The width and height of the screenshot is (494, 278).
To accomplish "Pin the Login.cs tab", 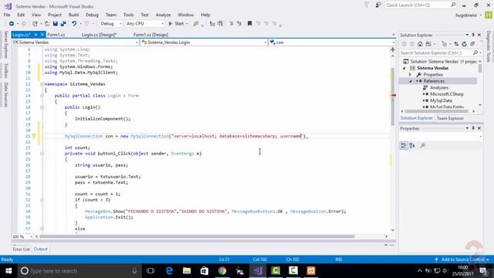I will pyautogui.click(x=36, y=35).
